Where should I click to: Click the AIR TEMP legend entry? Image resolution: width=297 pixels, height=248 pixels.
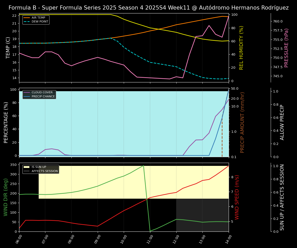36,18
